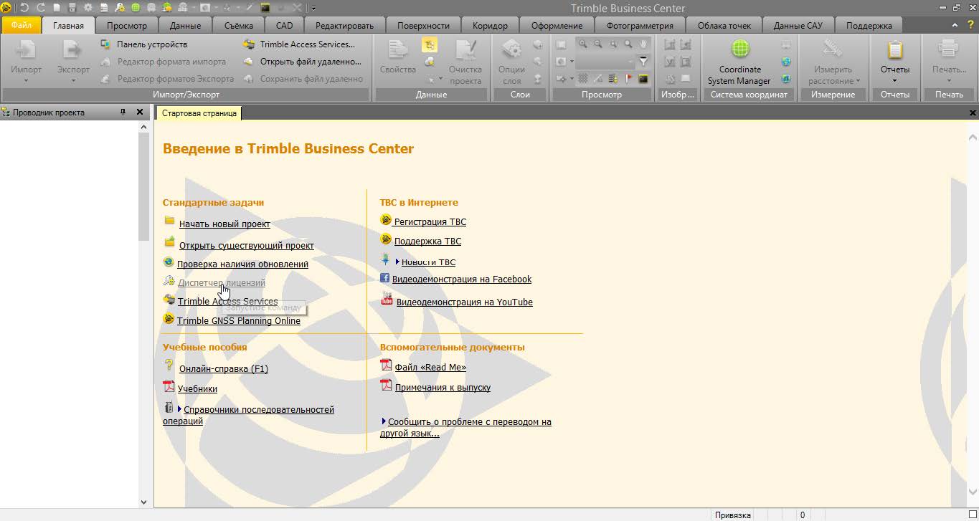Close the Проводник проекта panel
The width and height of the screenshot is (979, 521).
click(140, 113)
